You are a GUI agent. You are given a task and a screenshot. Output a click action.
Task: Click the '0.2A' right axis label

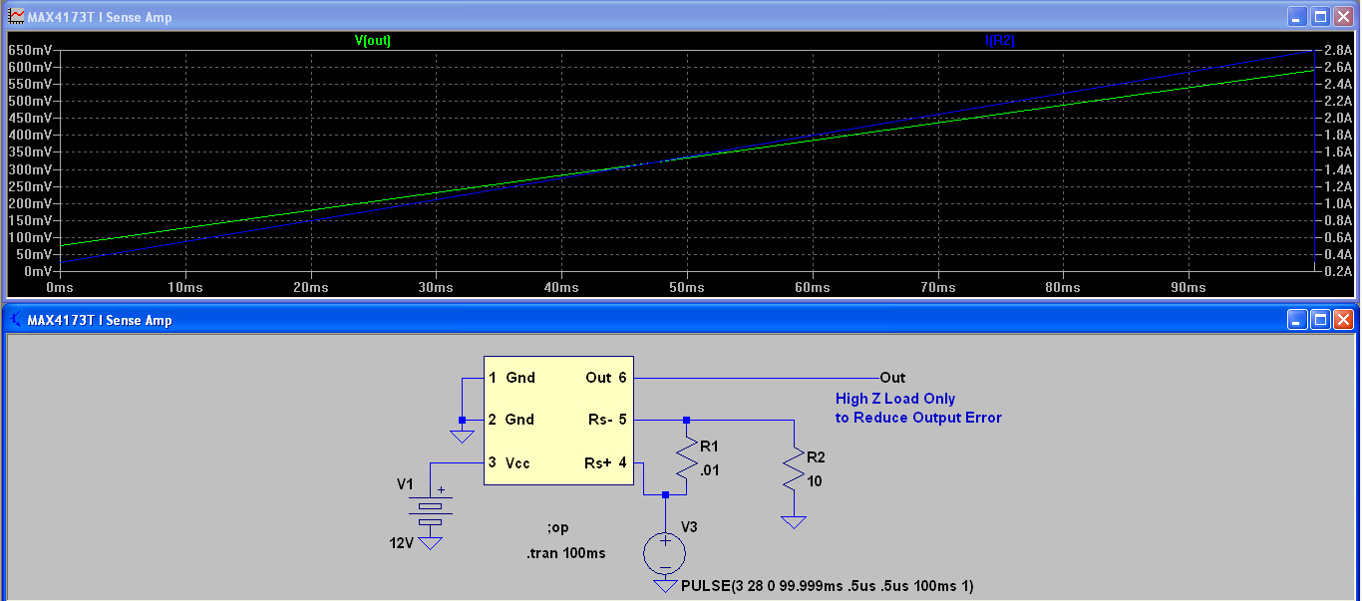click(1339, 271)
